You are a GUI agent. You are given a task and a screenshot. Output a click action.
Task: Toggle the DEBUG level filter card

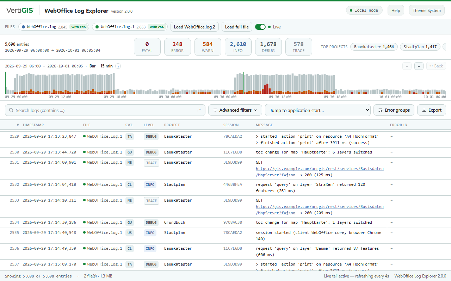[x=268, y=47]
